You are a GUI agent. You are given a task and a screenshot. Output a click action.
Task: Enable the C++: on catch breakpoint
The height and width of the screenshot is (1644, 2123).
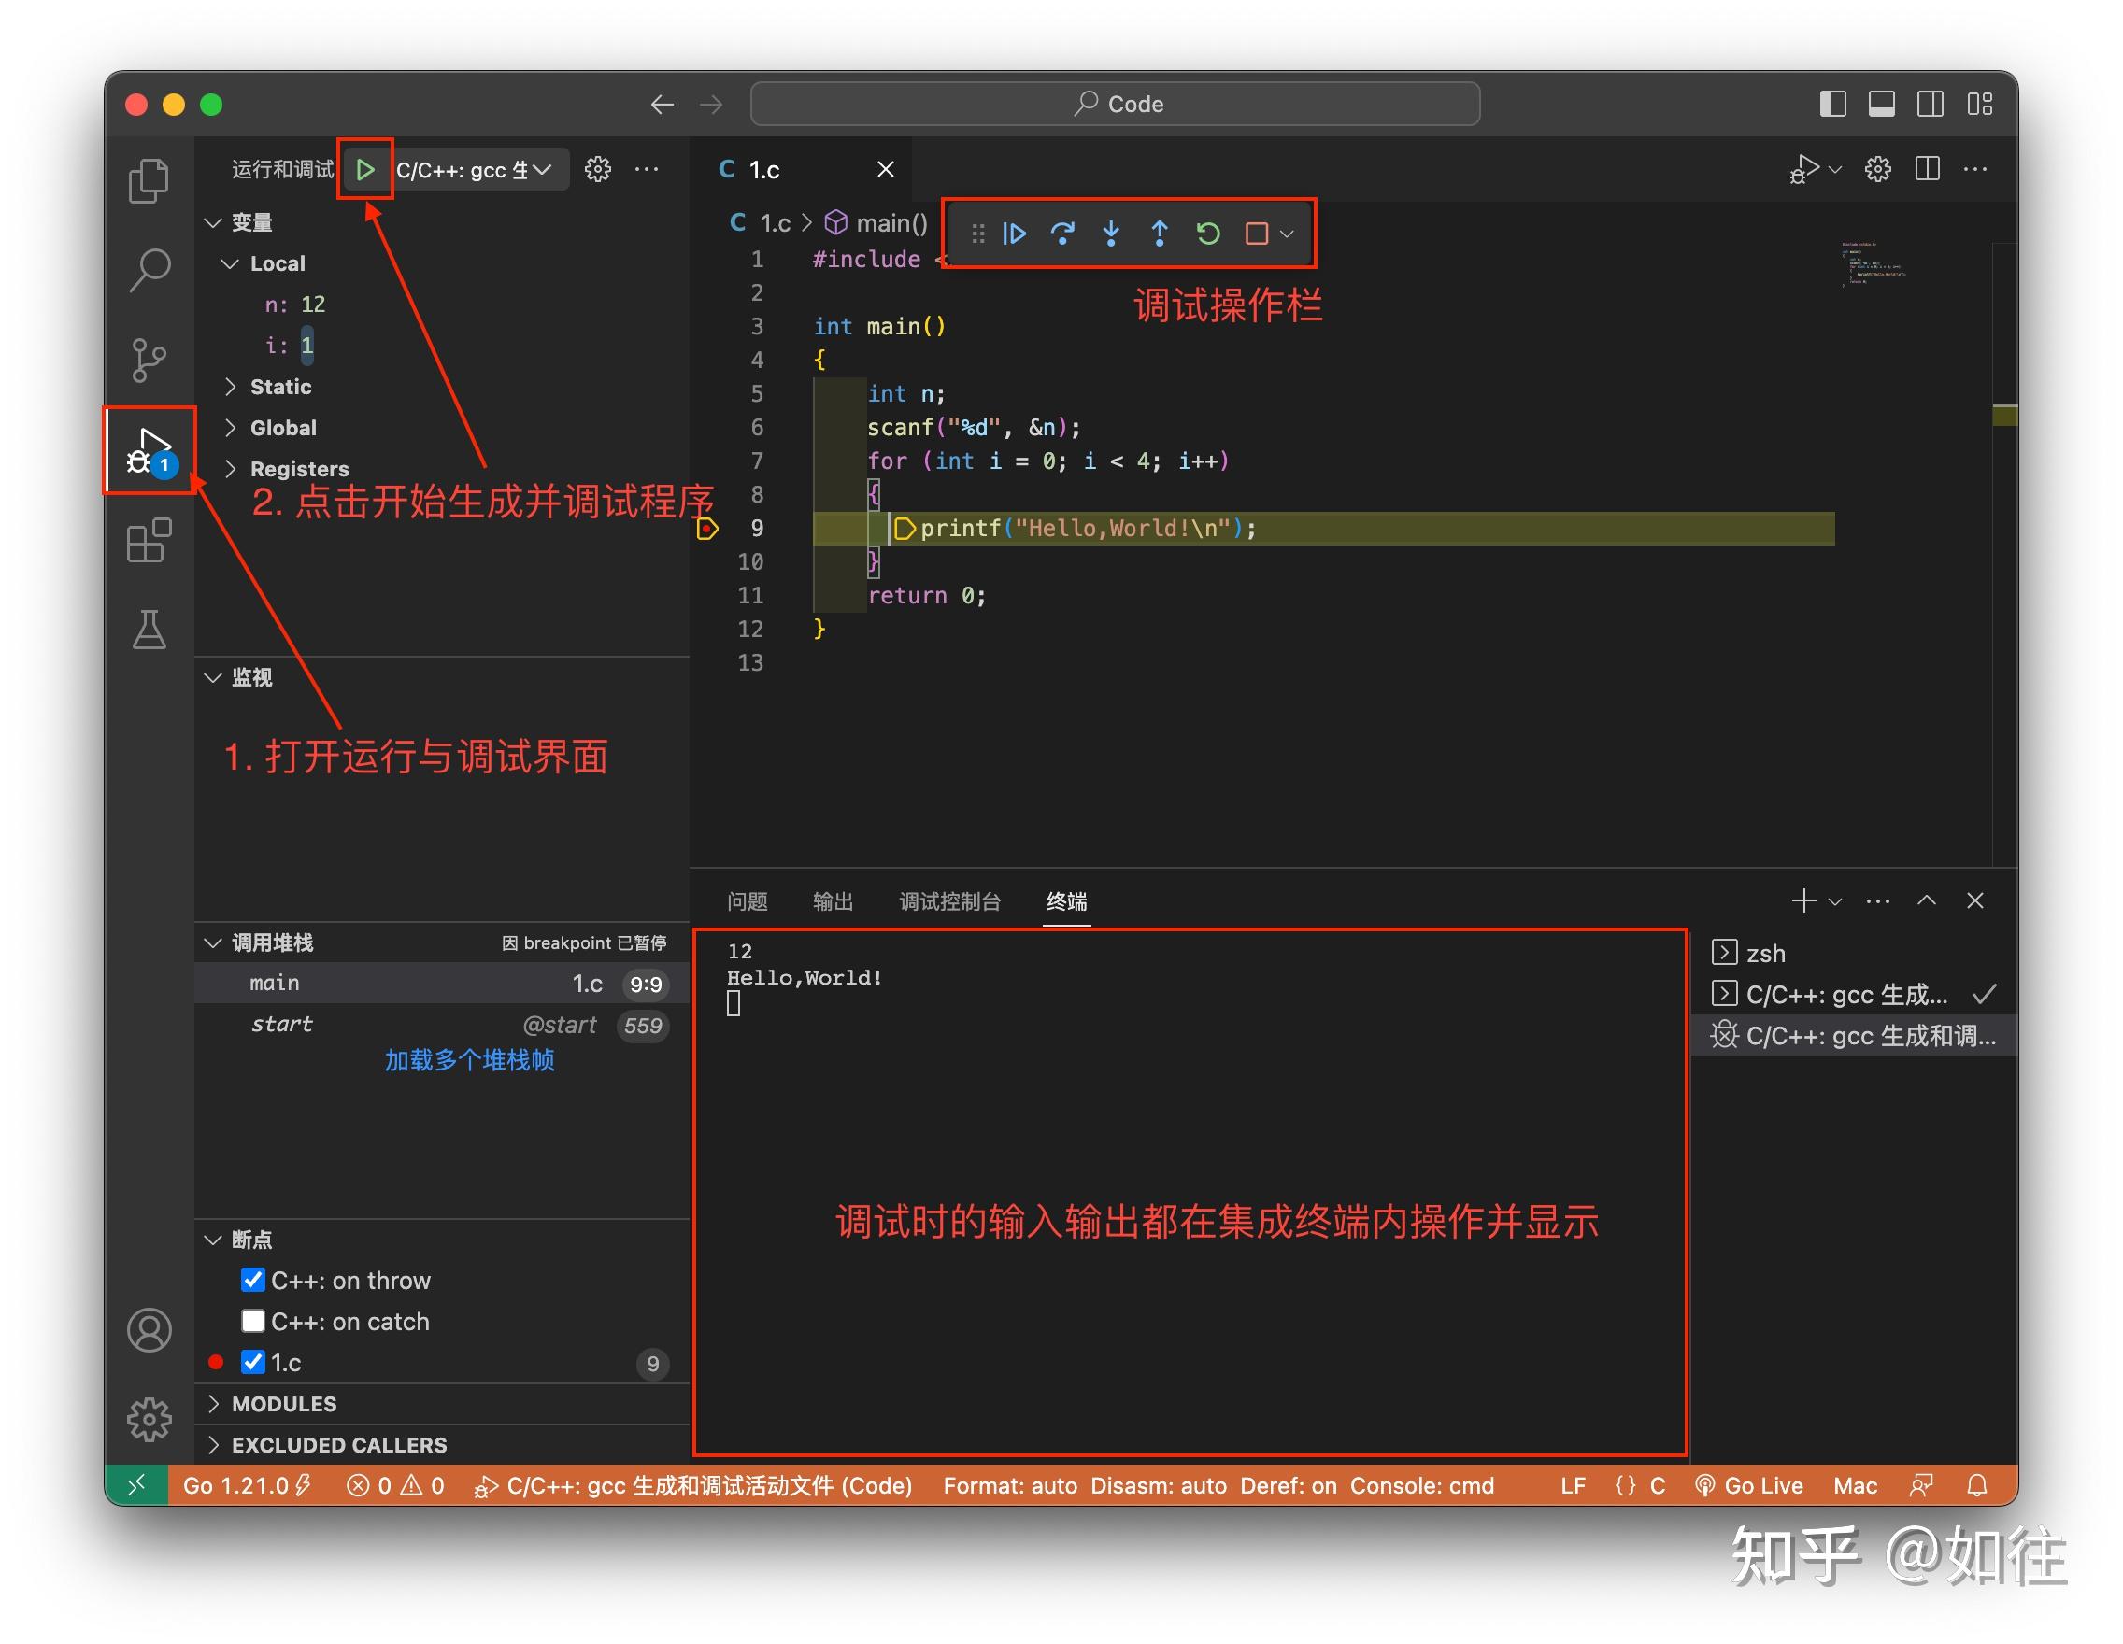(x=254, y=1321)
